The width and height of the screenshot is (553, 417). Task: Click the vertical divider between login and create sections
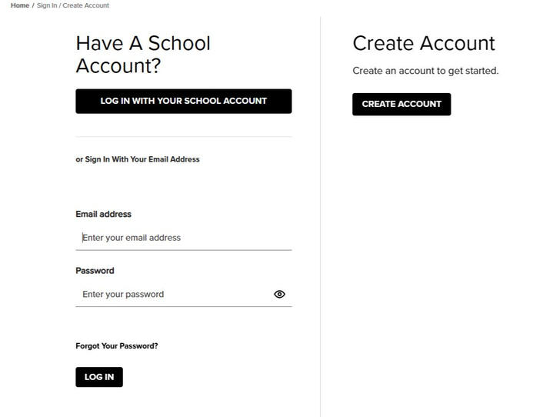coord(320,217)
